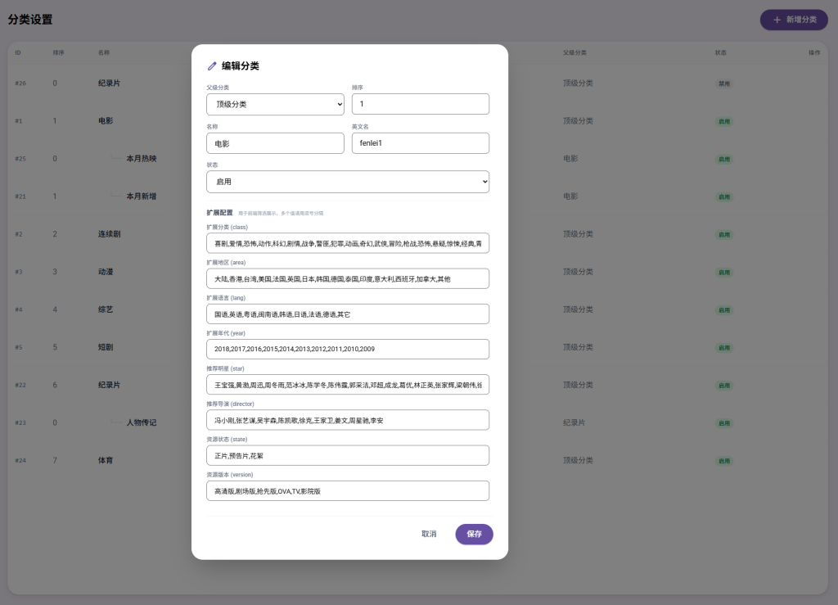Click the 资源版本 (version) input field
This screenshot has height=605, width=838.
348,490
